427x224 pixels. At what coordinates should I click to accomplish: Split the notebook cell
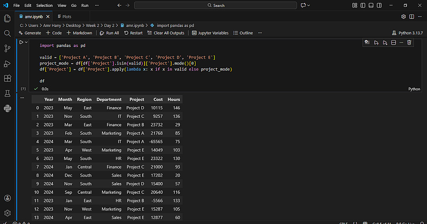coord(394,42)
